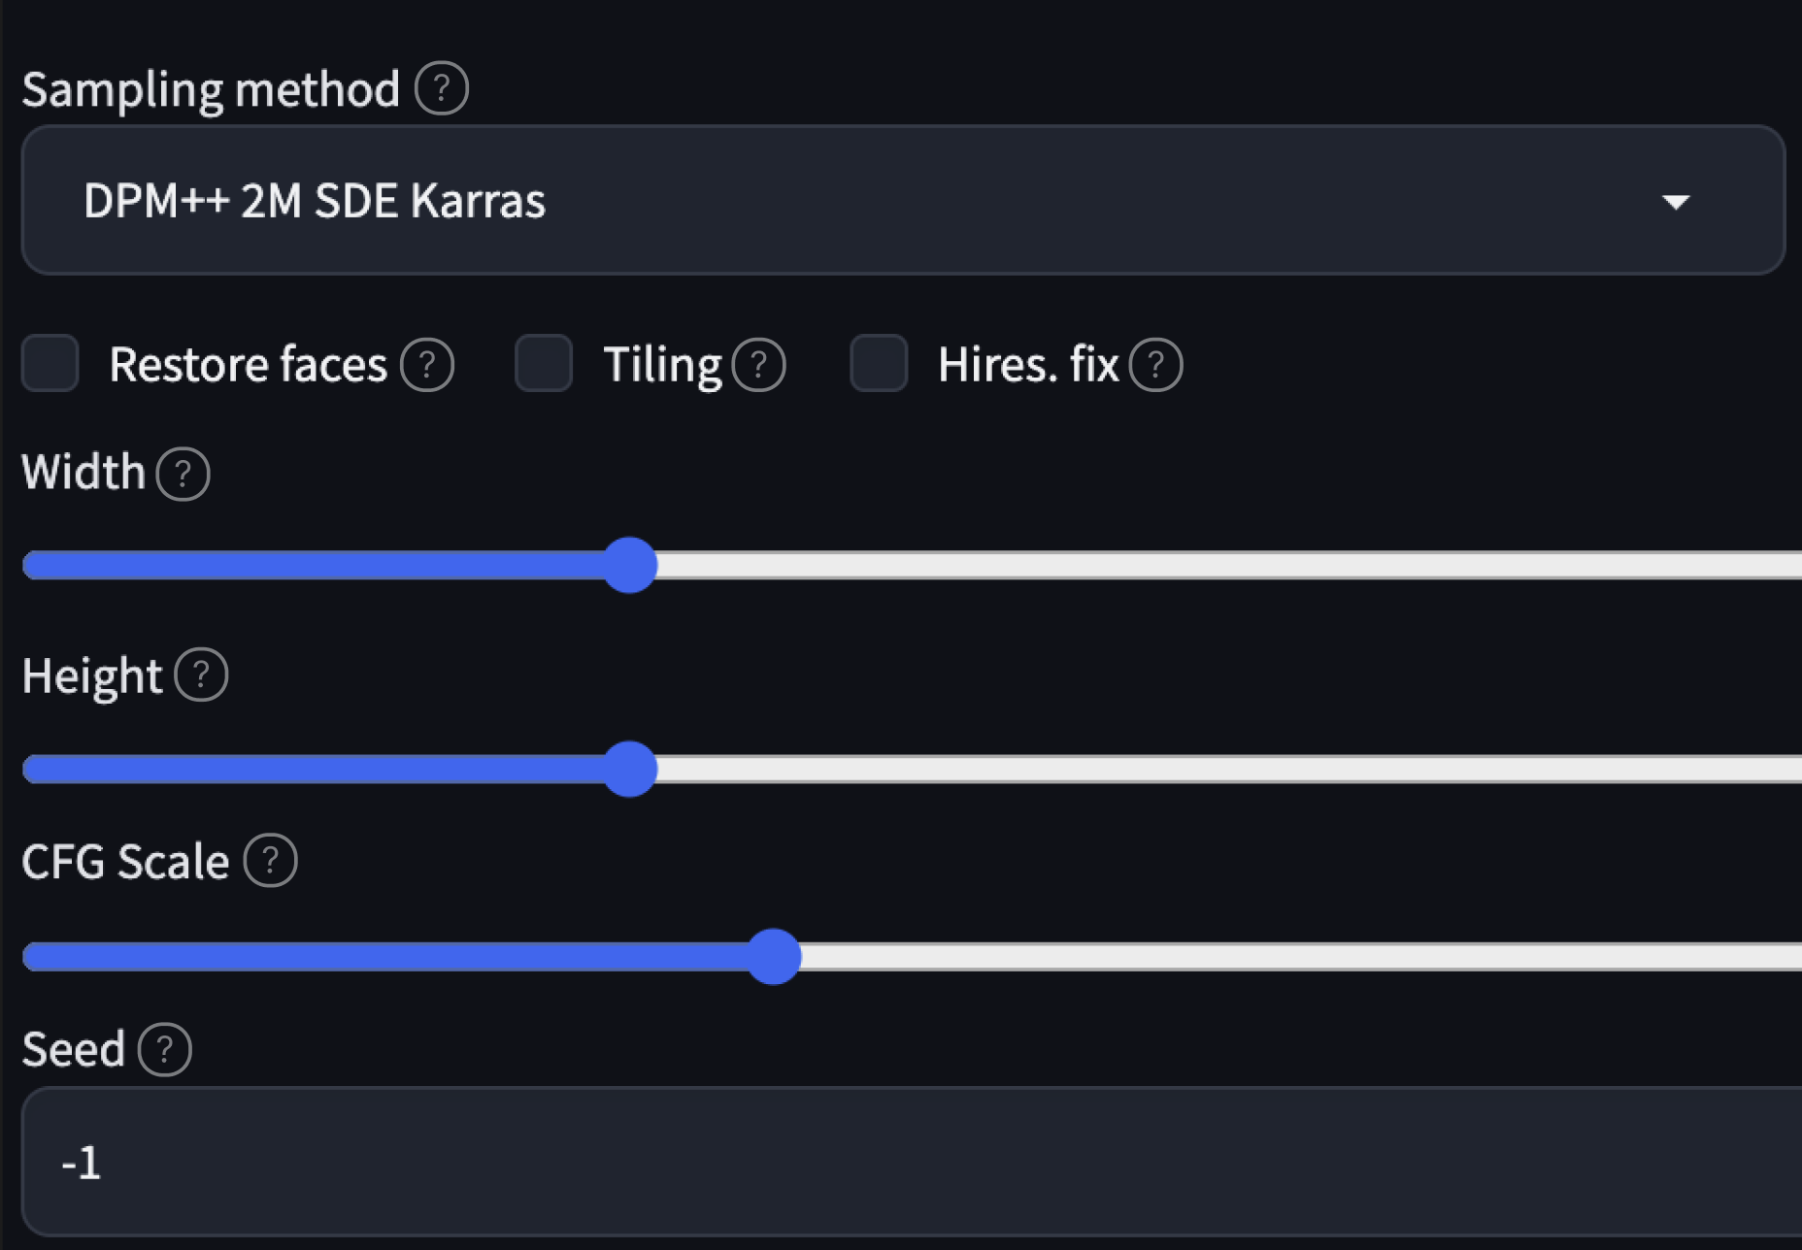This screenshot has width=1802, height=1250.
Task: Click the help icon beside Sampling method
Action: 440,88
